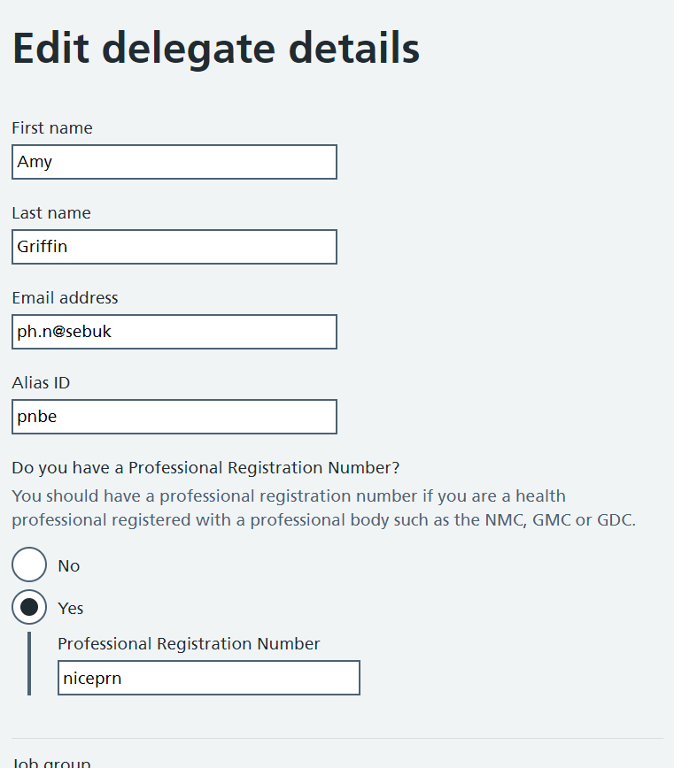
Task: Click the "Last name" field label
Action: click(51, 213)
